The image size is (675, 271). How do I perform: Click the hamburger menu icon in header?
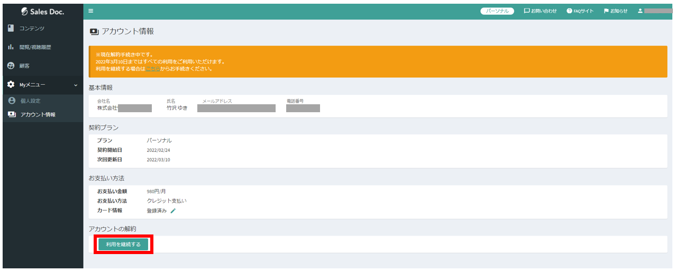tap(90, 11)
